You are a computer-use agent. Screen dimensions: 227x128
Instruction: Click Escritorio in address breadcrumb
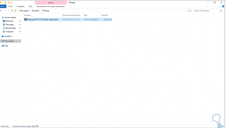coord(36,11)
